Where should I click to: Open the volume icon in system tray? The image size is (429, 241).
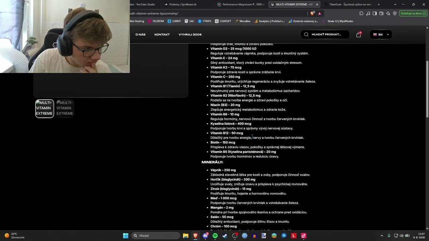click(402, 236)
